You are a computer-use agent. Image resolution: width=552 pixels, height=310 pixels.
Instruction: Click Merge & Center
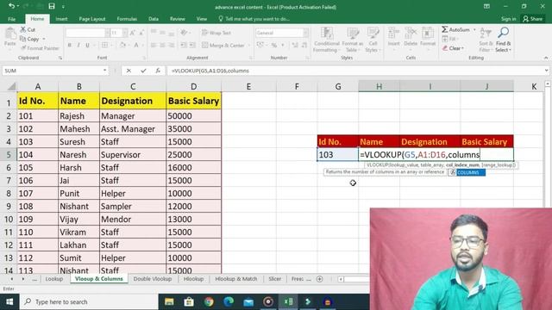pos(223,45)
